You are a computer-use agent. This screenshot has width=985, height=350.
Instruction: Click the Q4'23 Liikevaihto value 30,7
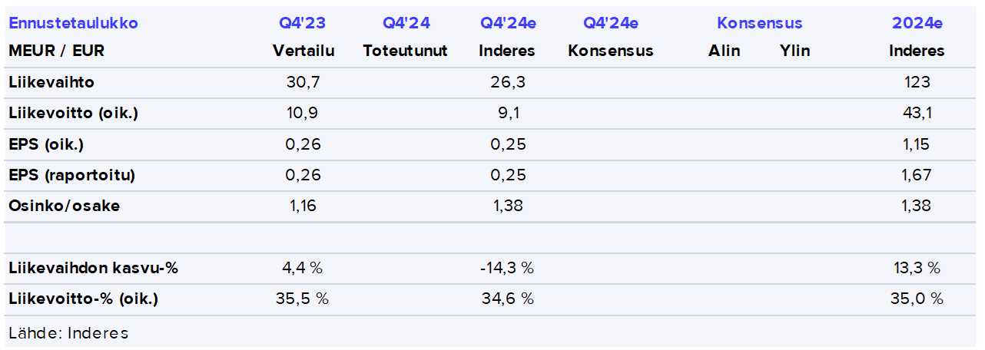tap(302, 82)
